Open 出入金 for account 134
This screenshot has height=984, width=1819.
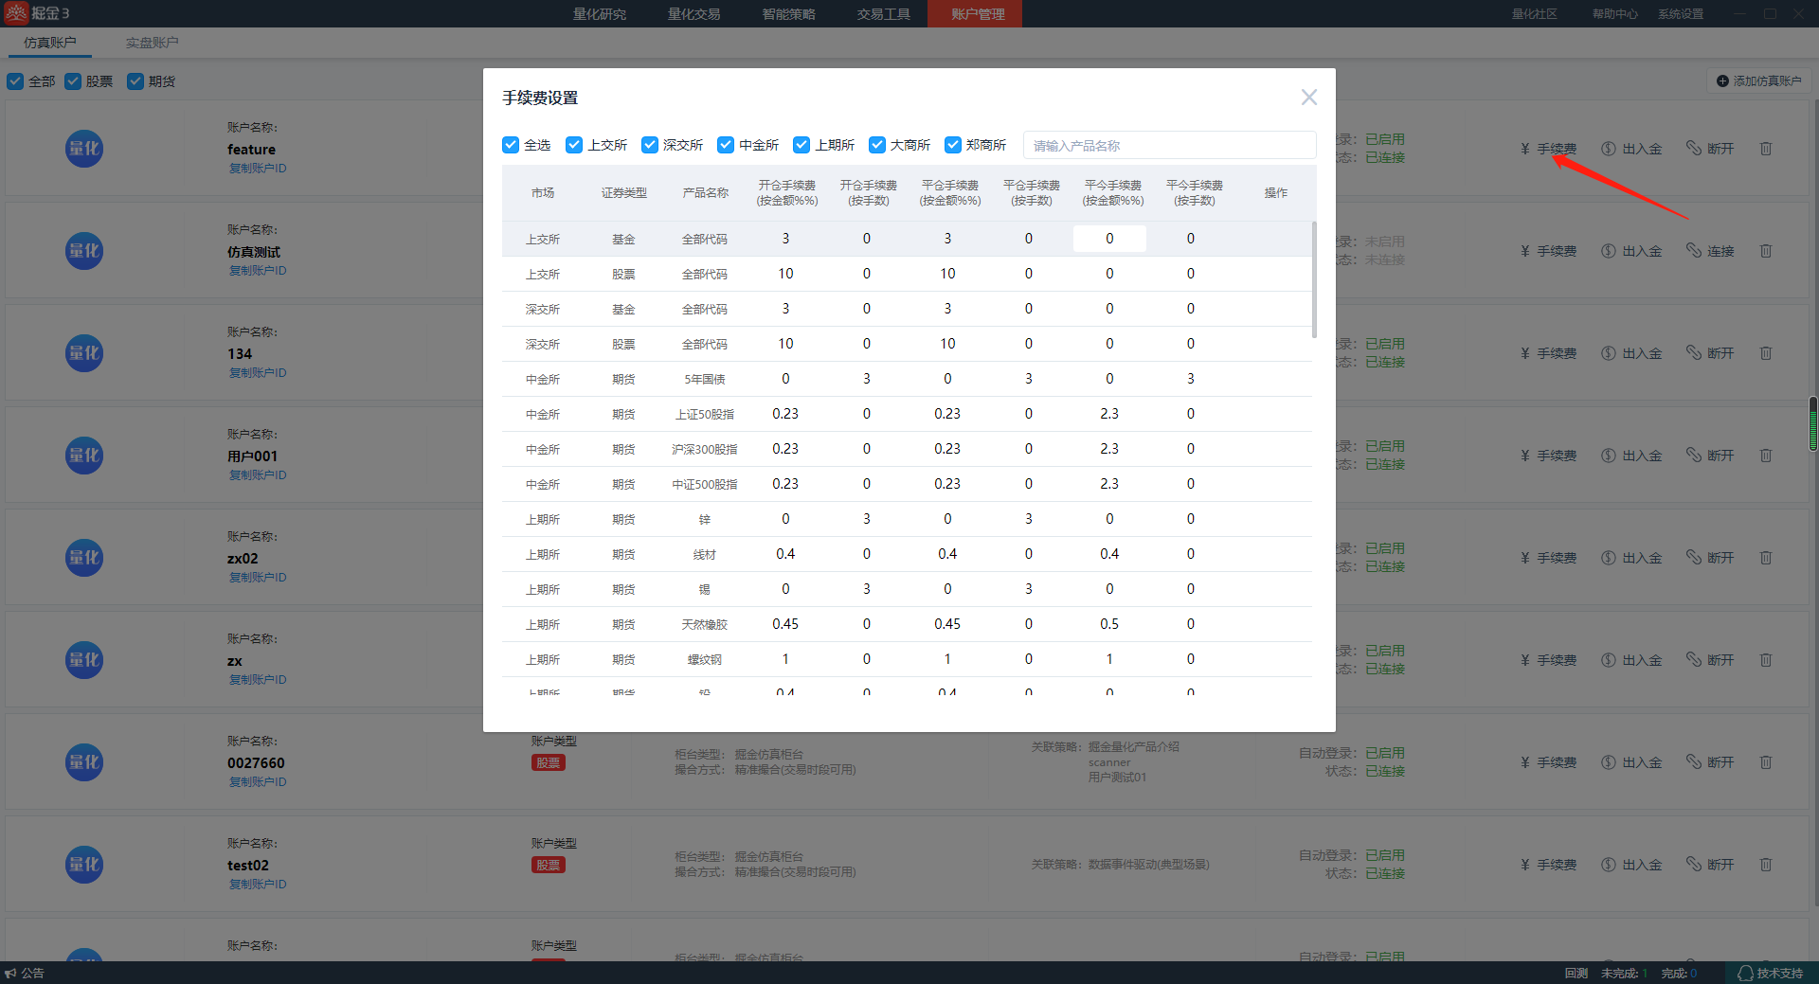click(x=1631, y=353)
